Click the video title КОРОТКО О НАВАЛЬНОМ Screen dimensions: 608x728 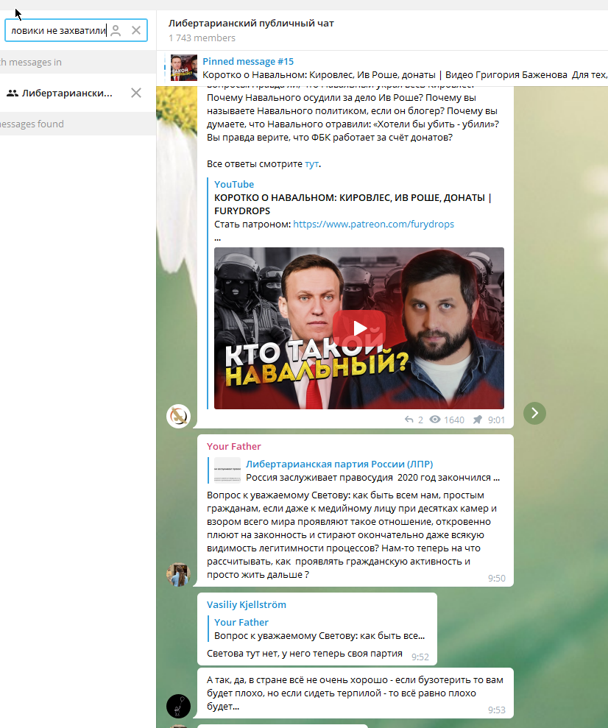[353, 205]
